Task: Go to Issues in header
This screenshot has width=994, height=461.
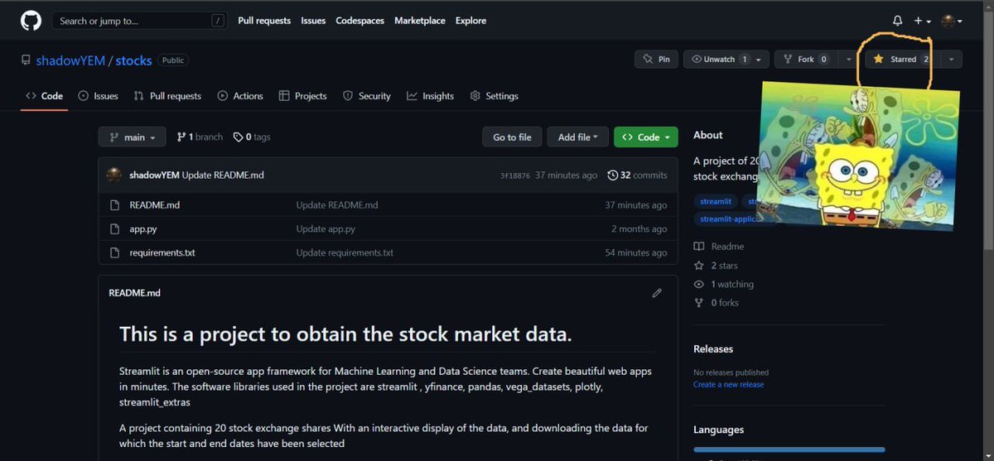Action: pyautogui.click(x=313, y=21)
